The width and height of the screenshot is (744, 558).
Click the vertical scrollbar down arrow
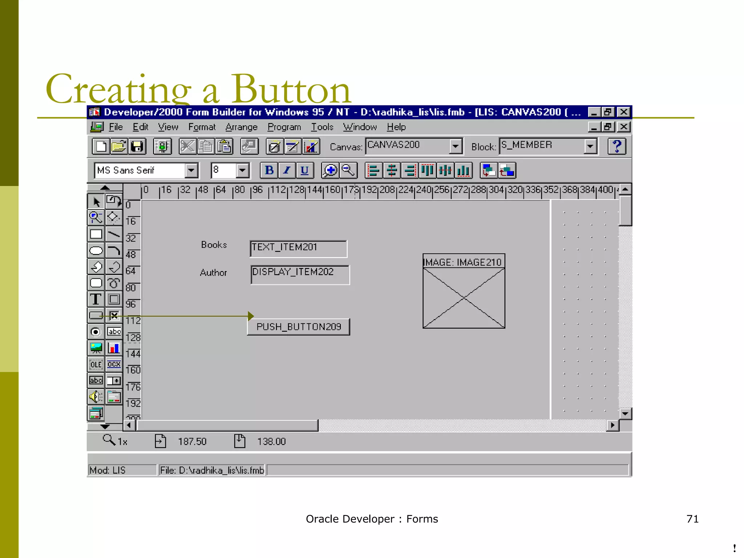625,413
